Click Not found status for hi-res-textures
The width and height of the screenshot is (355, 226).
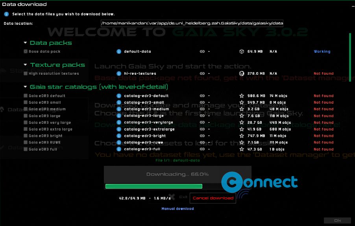(324, 73)
